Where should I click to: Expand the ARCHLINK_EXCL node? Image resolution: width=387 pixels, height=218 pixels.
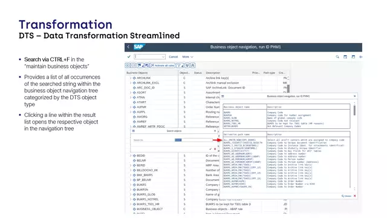(x=131, y=83)
